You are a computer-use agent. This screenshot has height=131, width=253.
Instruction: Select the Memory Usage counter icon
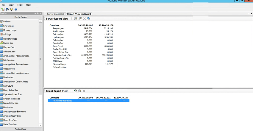click(x=1, y=30)
